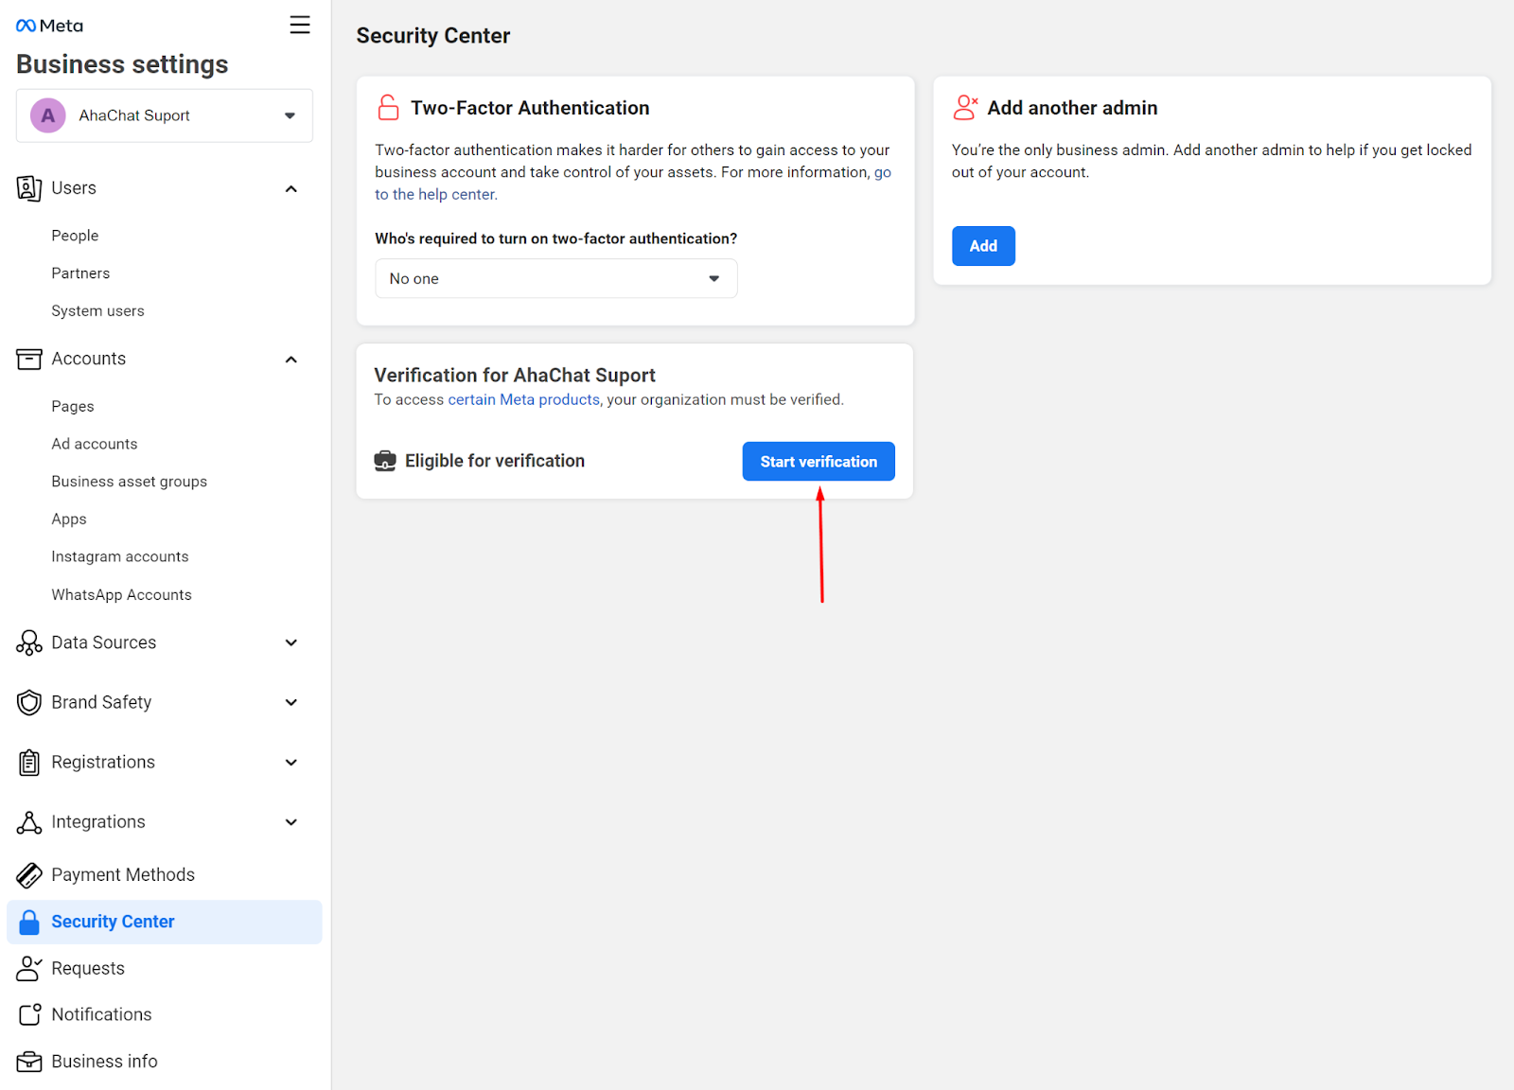Click 'Who's required to turn on two-factor authentication?' label
The height and width of the screenshot is (1090, 1514).
[x=555, y=238]
